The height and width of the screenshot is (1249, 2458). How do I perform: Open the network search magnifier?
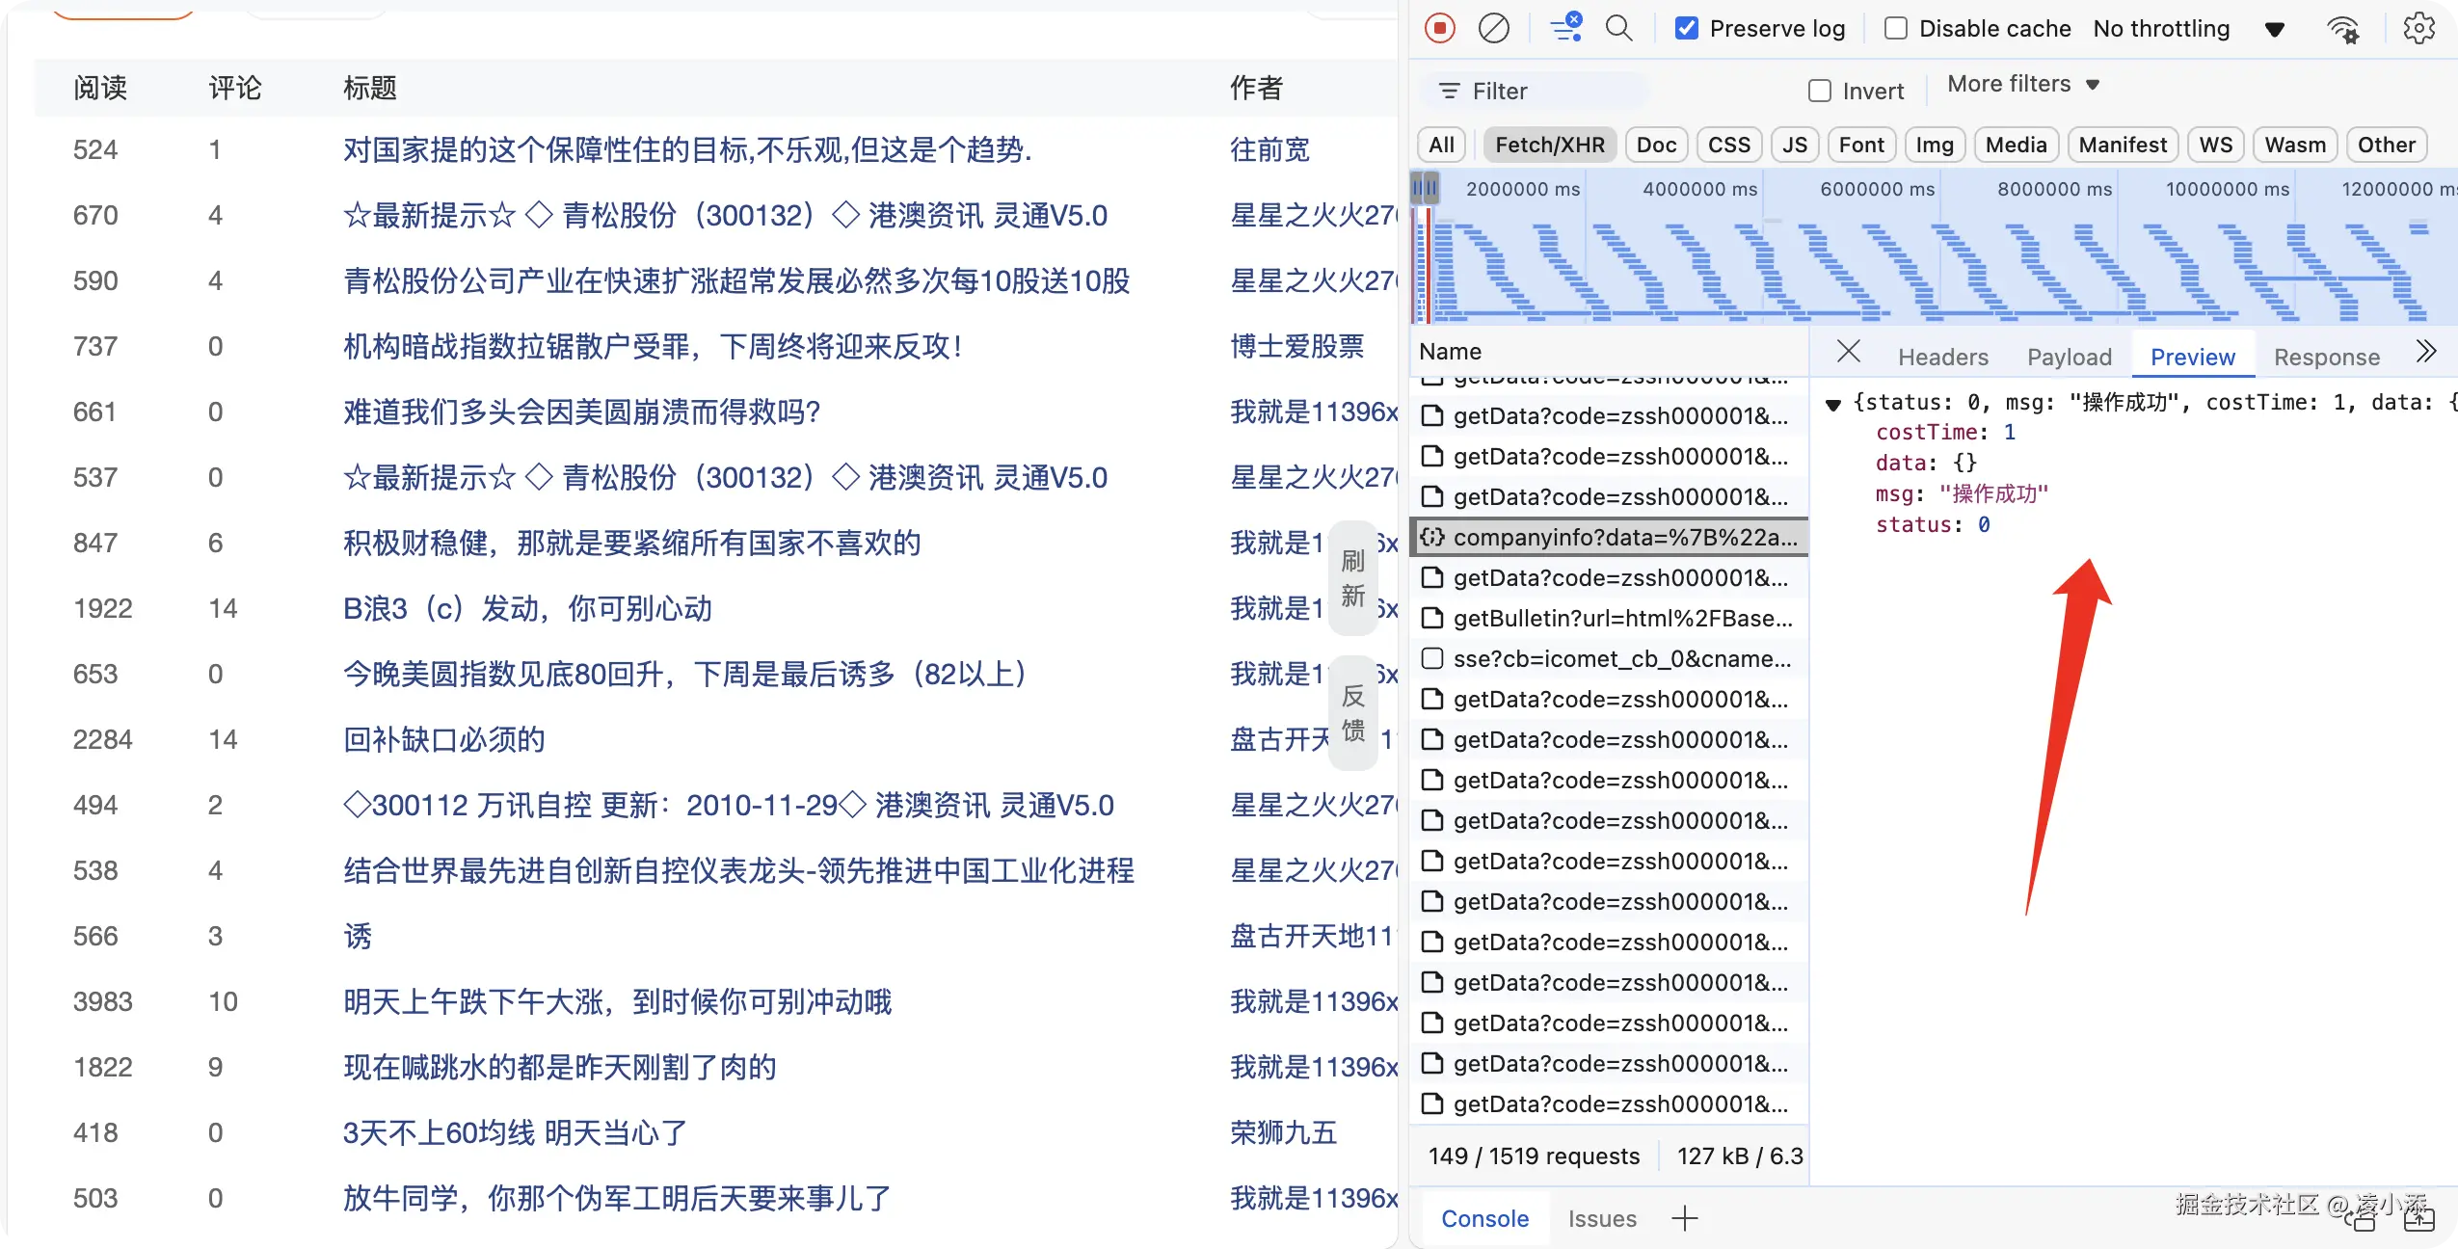(1619, 28)
